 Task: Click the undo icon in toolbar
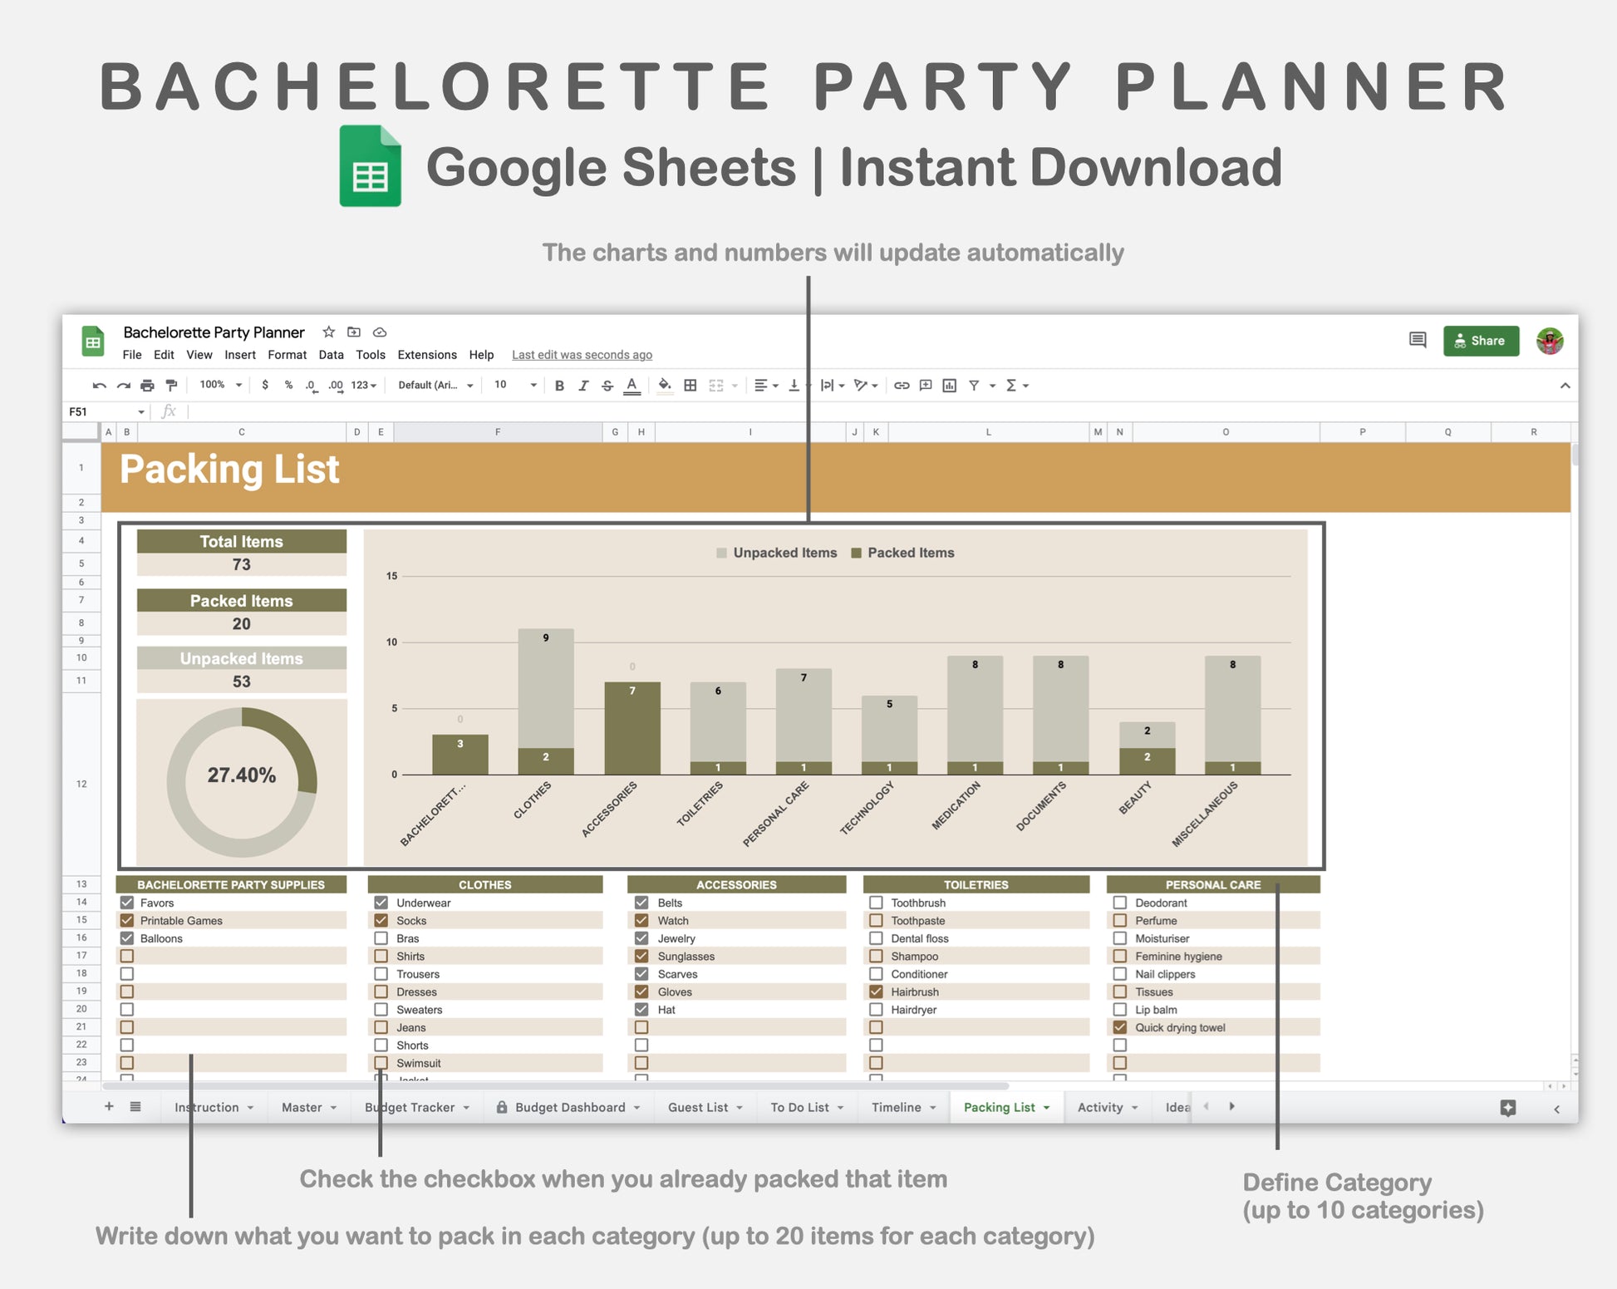[100, 386]
